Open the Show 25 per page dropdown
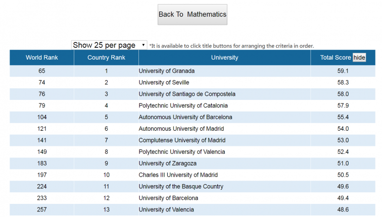The width and height of the screenshot is (382, 217). click(x=109, y=45)
